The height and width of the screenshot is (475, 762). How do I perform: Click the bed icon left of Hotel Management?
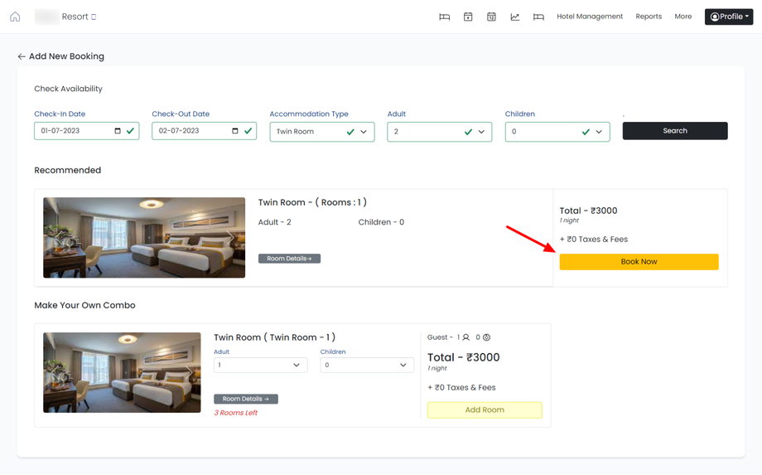click(x=538, y=17)
